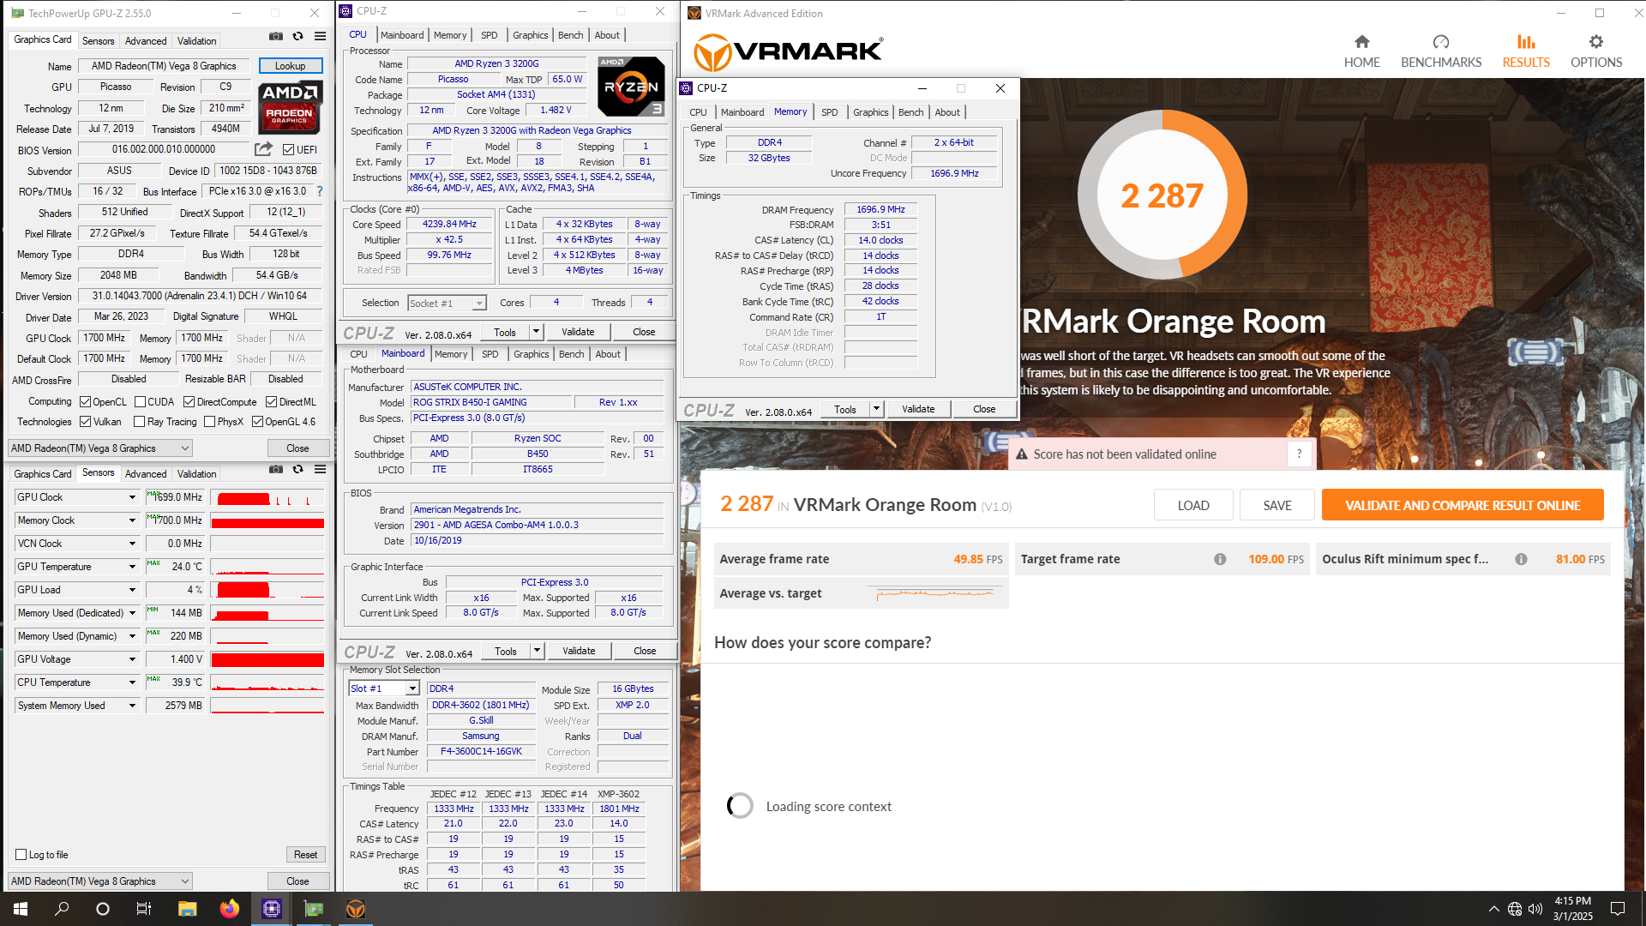The width and height of the screenshot is (1646, 926).
Task: Open VRMark RESULTS section
Action: point(1526,51)
